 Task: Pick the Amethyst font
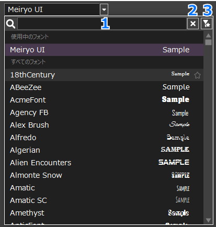[x=104, y=213]
